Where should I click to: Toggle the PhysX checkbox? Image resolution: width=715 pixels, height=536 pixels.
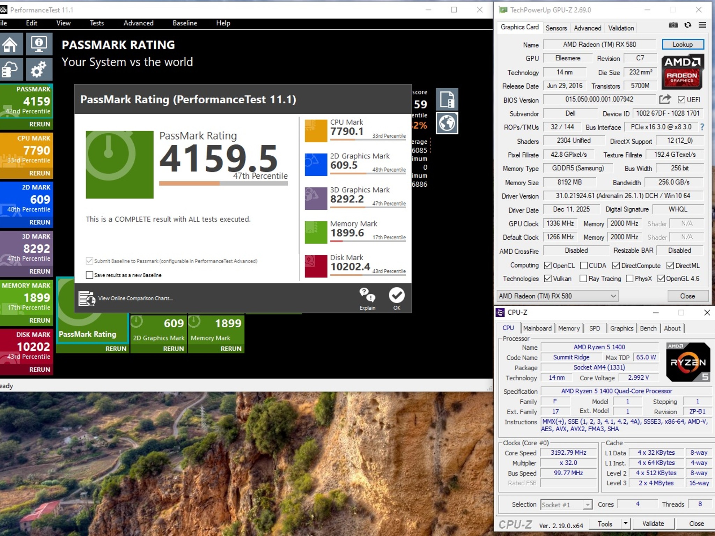(x=630, y=278)
